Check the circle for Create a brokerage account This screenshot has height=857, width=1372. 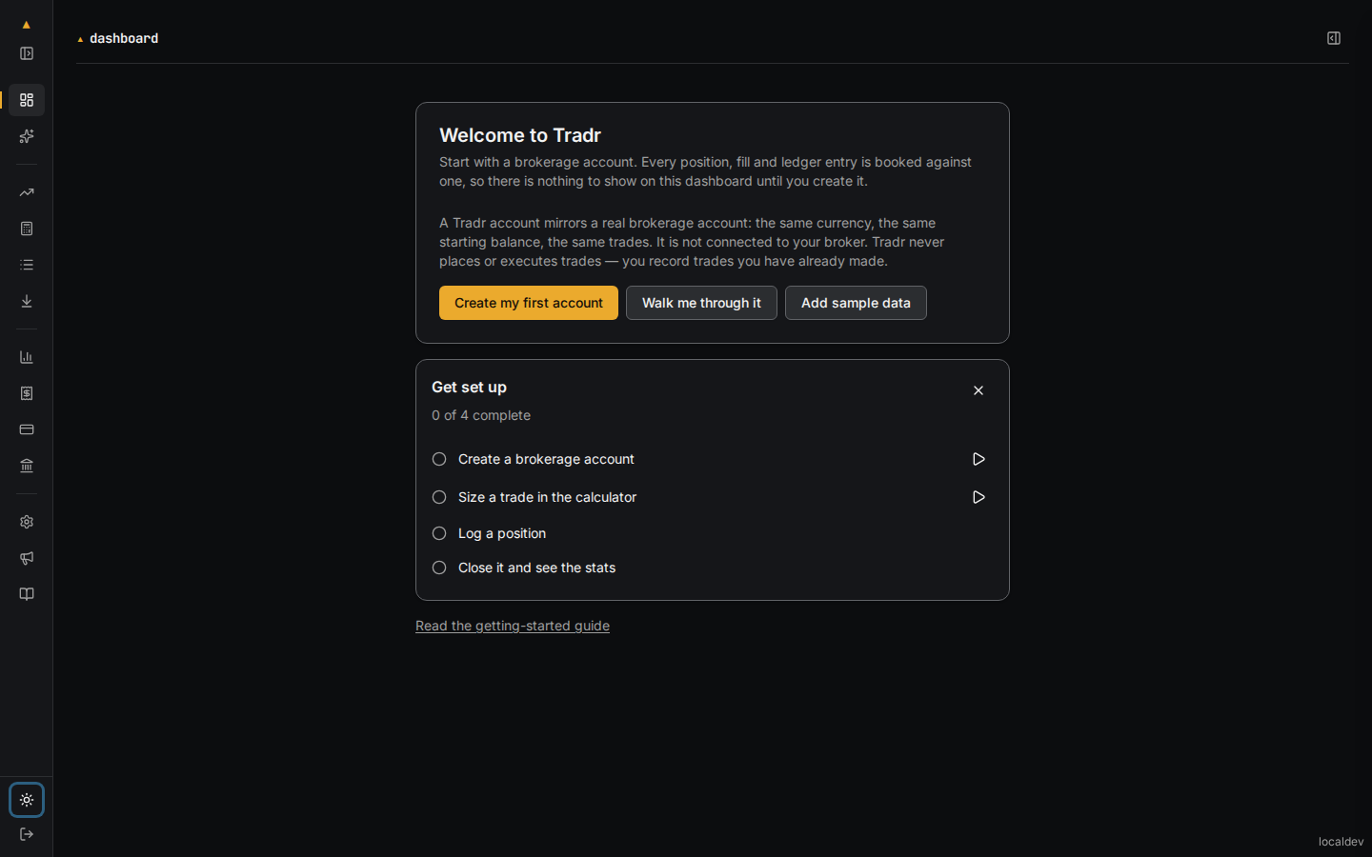(x=439, y=459)
